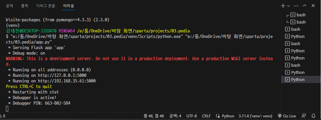Screen dimensions: 321x120
Task: Open the problems count 0 in the status bar
Action: (3, 116)
